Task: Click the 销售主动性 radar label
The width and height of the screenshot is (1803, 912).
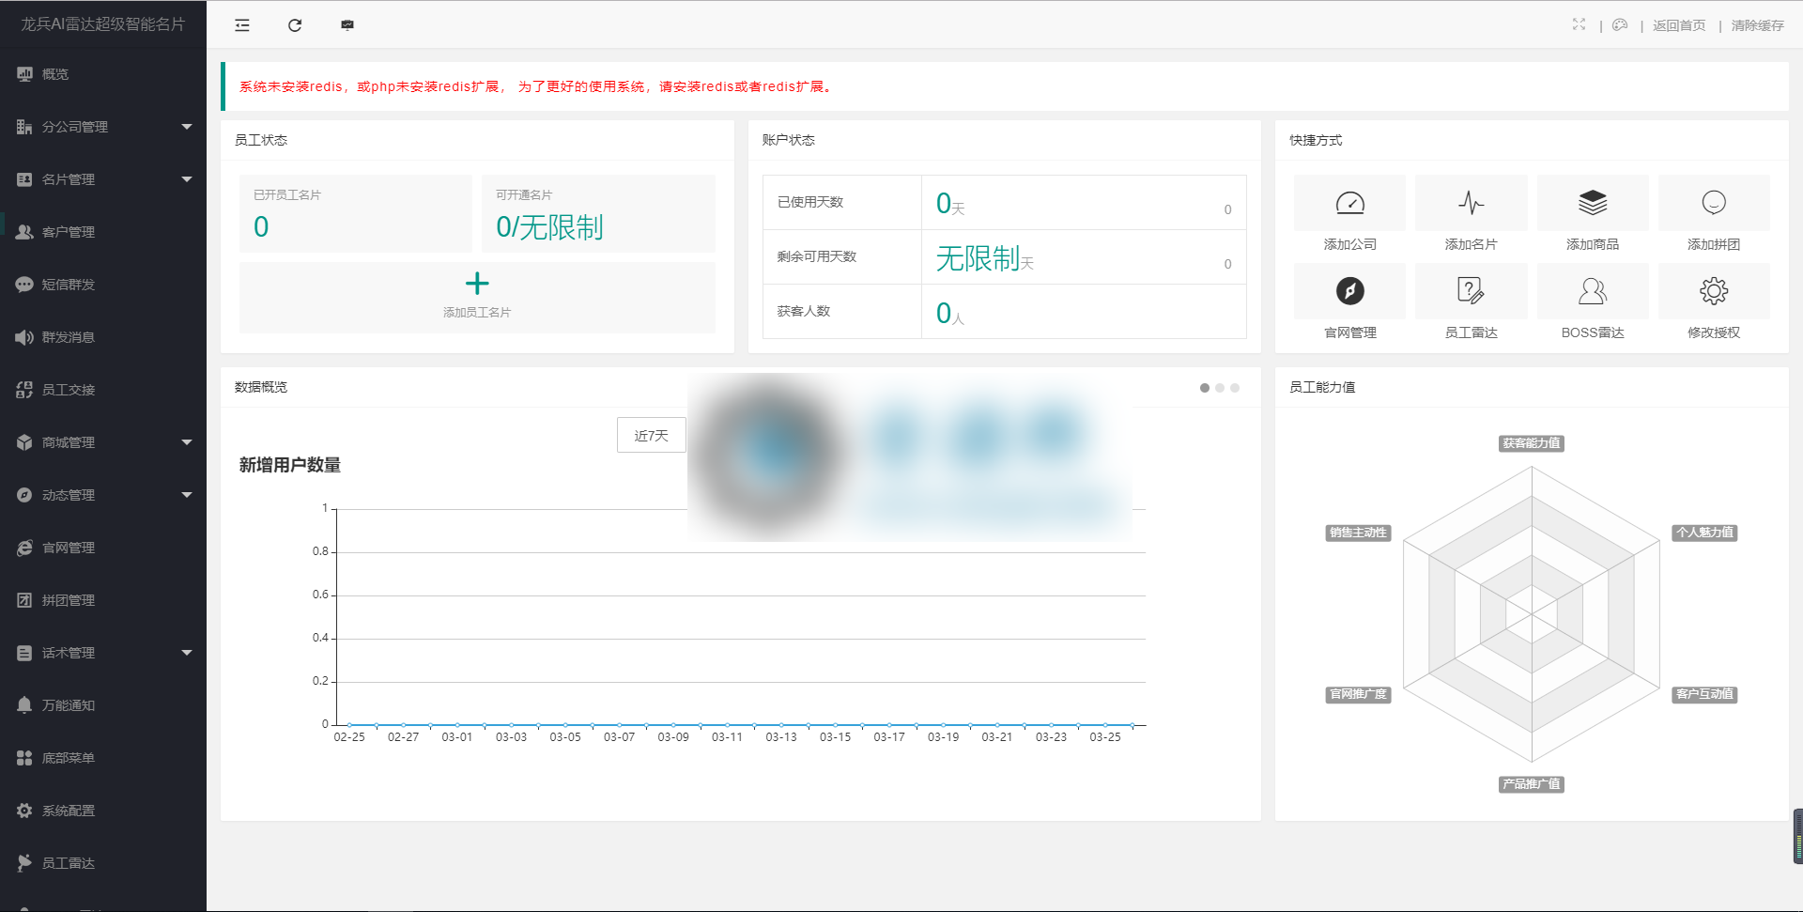Action: pos(1358,533)
